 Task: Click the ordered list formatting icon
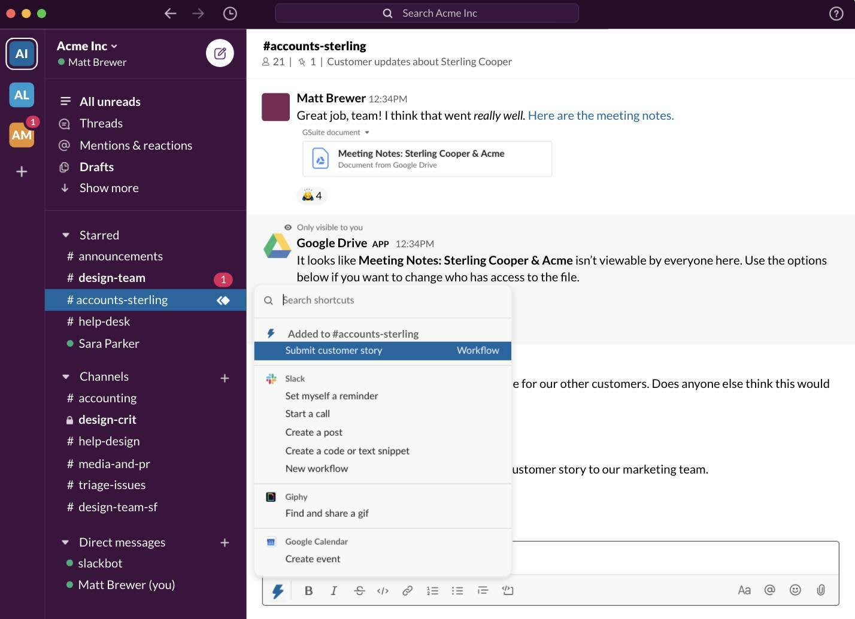click(432, 590)
